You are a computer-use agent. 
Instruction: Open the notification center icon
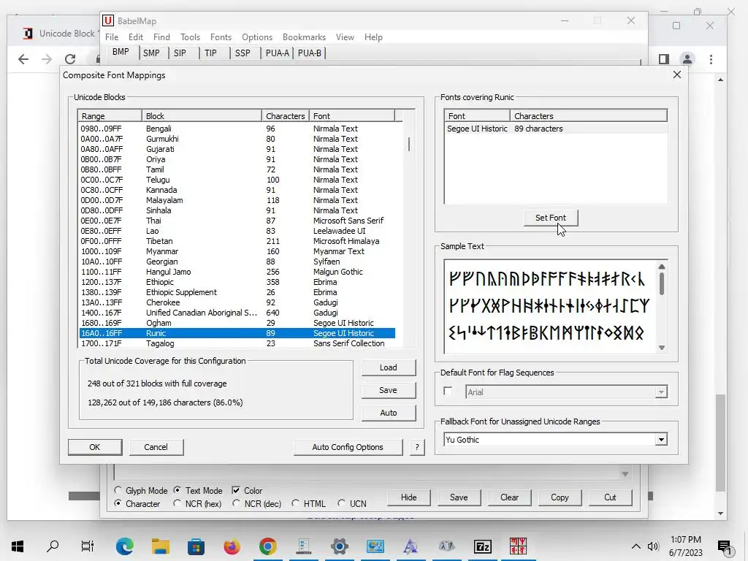[x=725, y=547]
